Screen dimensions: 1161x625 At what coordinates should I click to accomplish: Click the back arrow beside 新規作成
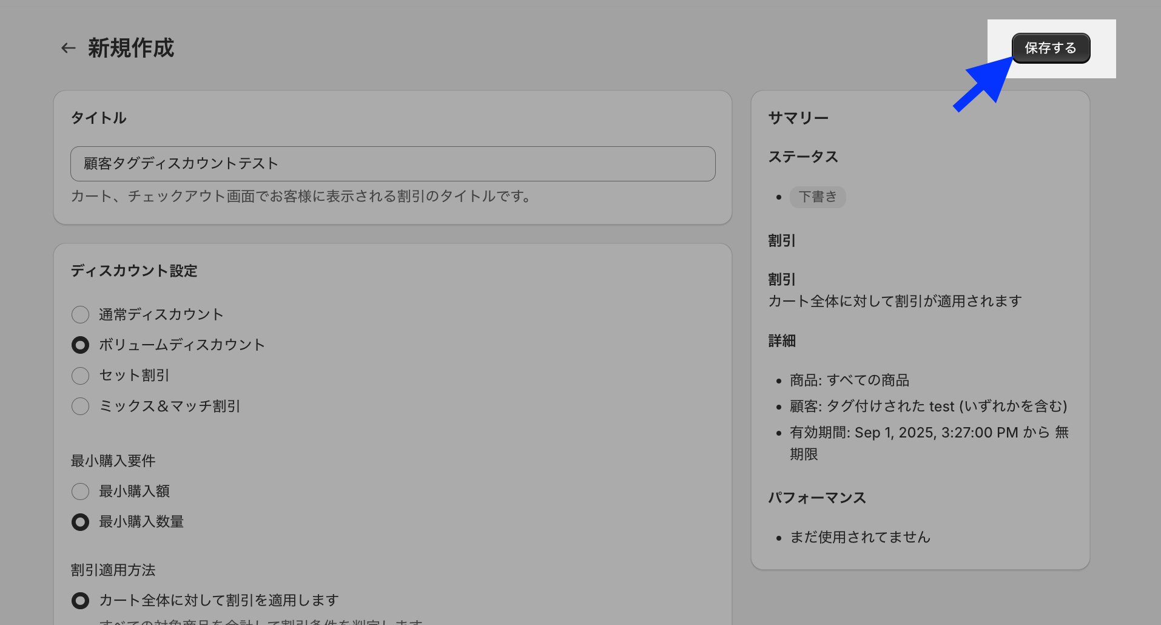coord(68,48)
